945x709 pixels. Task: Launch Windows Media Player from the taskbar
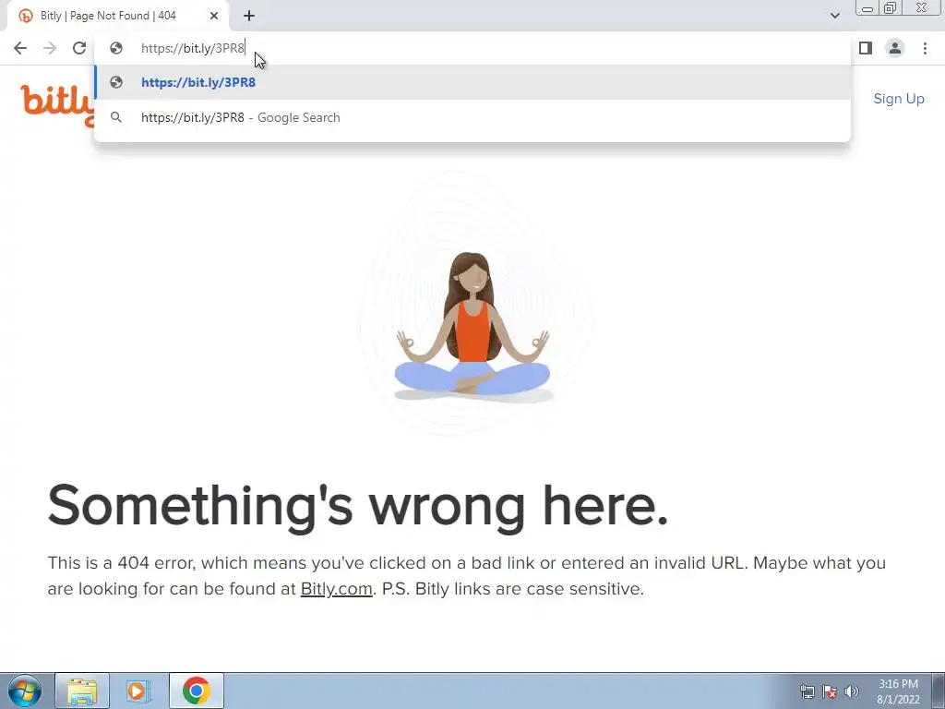coord(138,691)
